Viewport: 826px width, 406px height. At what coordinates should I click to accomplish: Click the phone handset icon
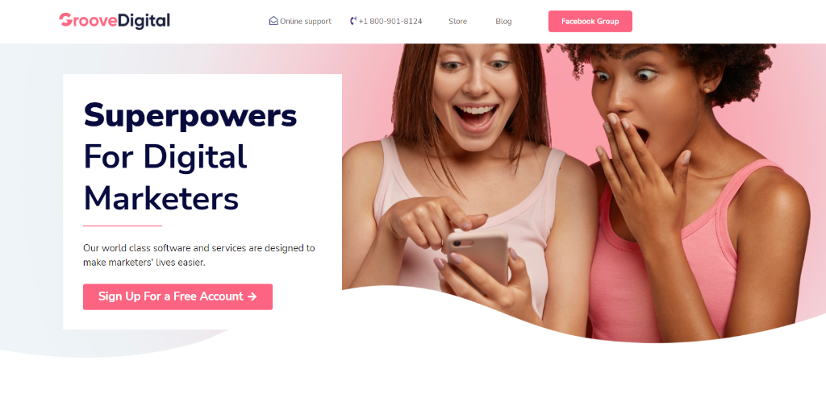[353, 21]
